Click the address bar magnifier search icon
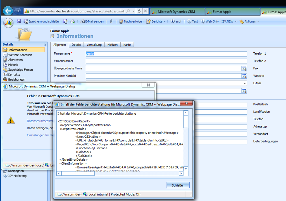Screen dimensions: 286x201 [x=128, y=11]
